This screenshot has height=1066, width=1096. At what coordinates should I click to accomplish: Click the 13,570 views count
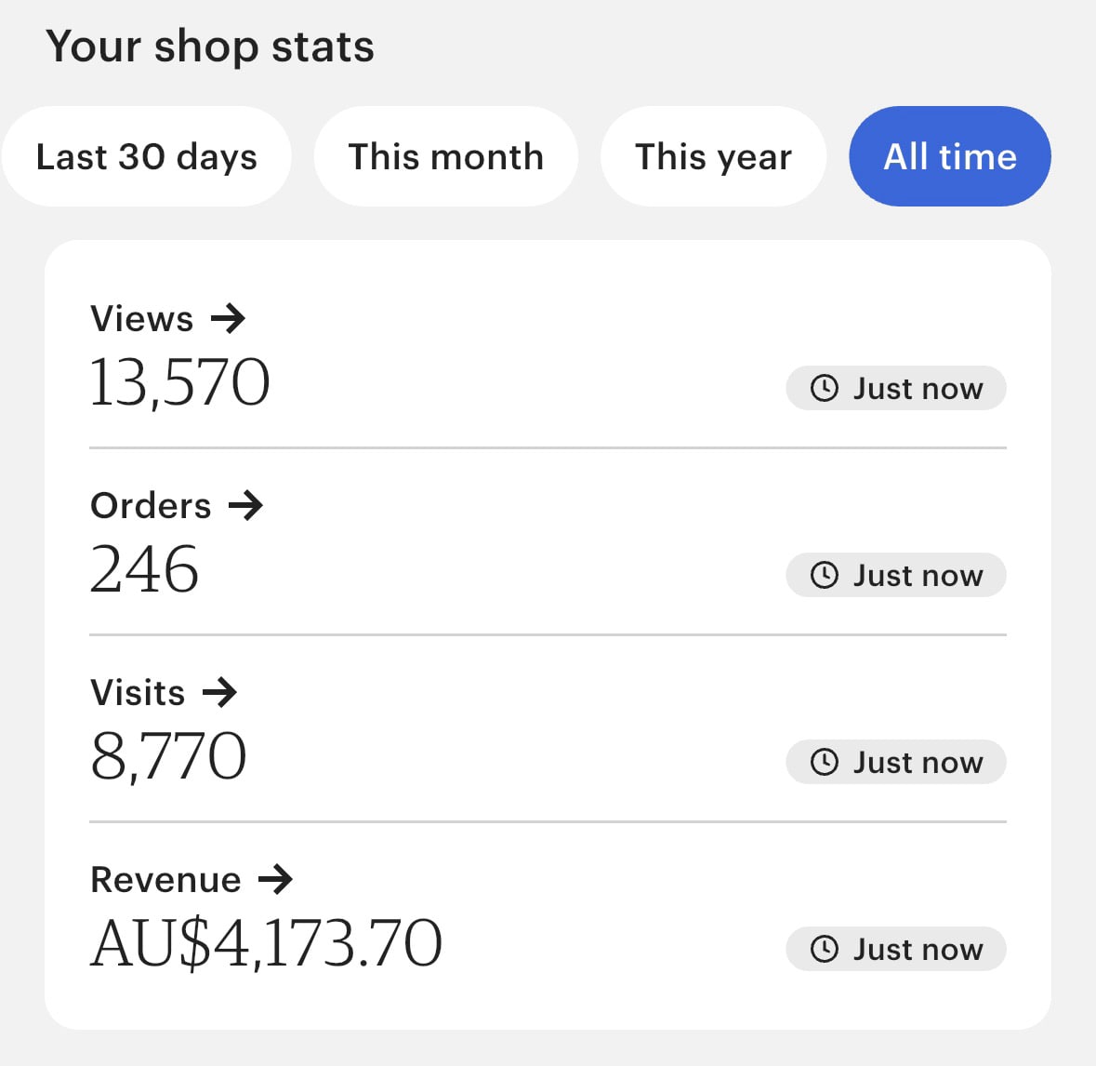pos(180,382)
